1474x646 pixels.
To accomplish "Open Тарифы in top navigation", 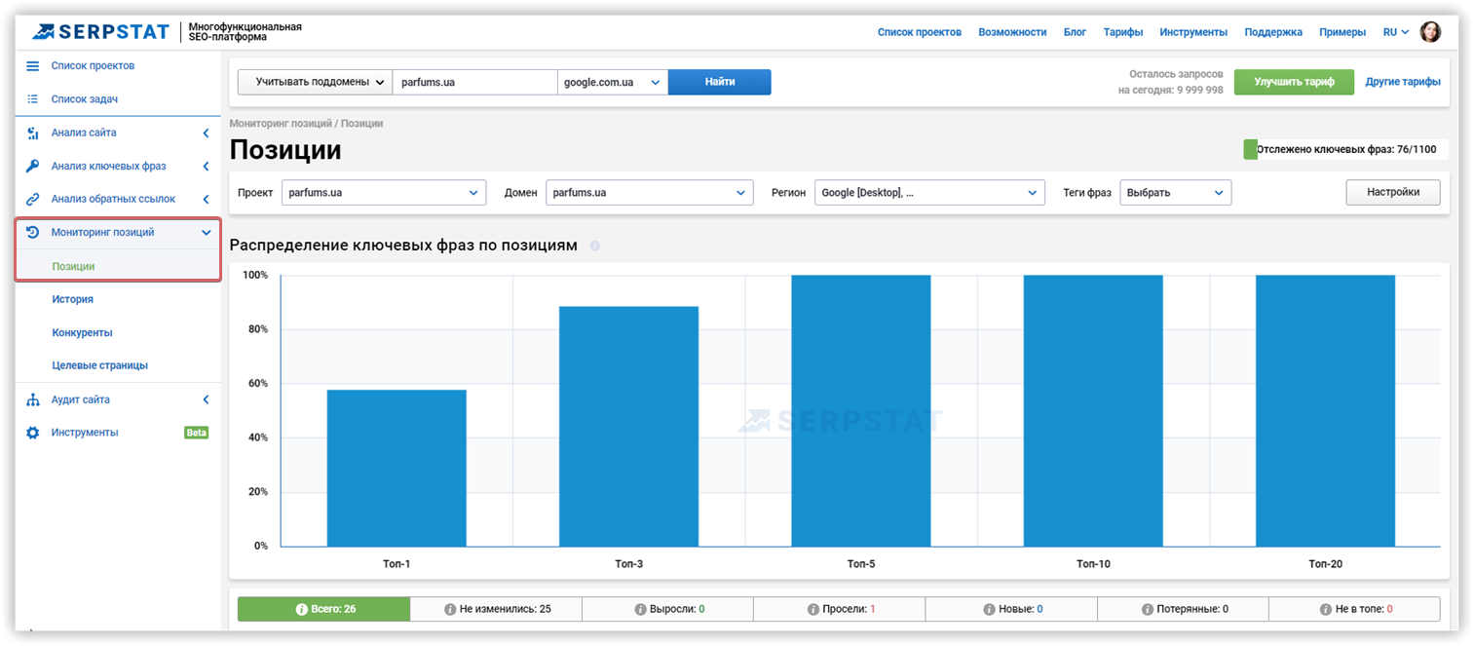I will [x=1123, y=32].
